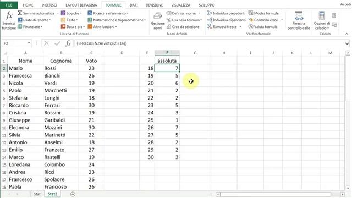Select column A header

click(x=25, y=53)
